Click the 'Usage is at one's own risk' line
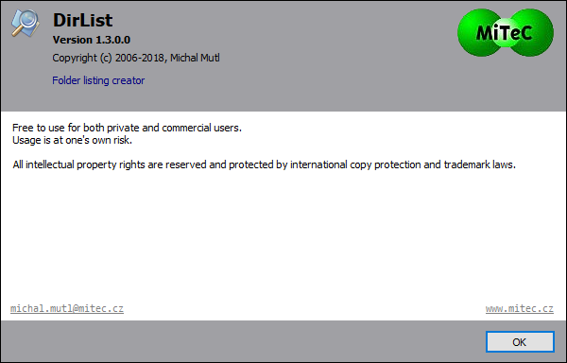 pos(73,140)
